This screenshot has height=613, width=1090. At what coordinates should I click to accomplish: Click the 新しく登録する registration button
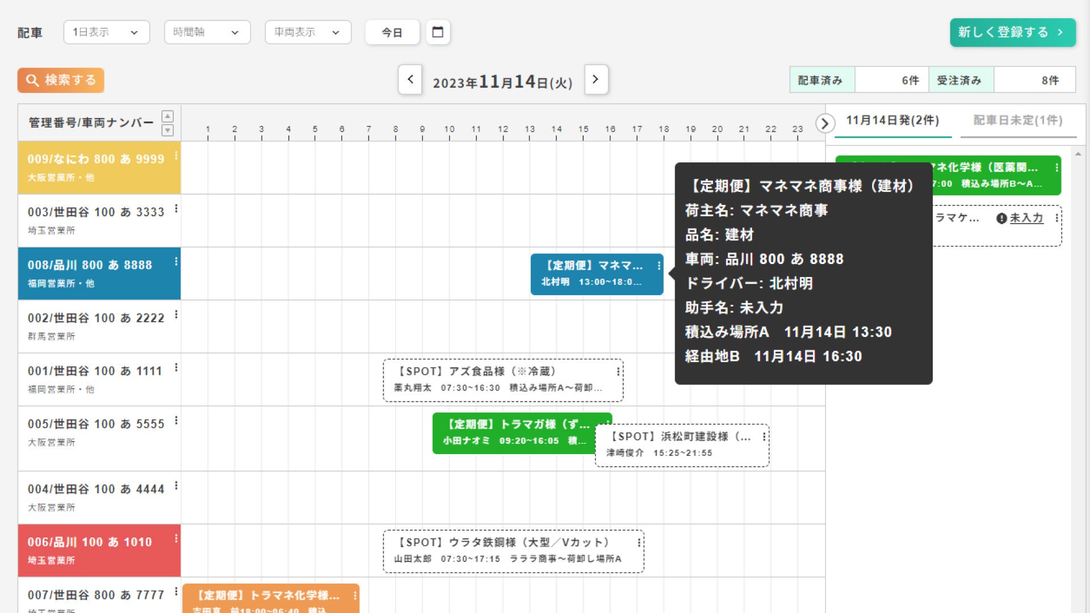(1013, 32)
